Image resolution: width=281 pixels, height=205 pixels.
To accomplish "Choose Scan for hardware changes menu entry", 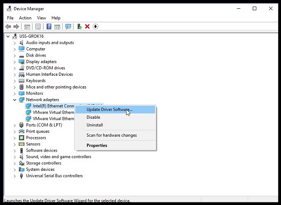I will tap(115, 135).
